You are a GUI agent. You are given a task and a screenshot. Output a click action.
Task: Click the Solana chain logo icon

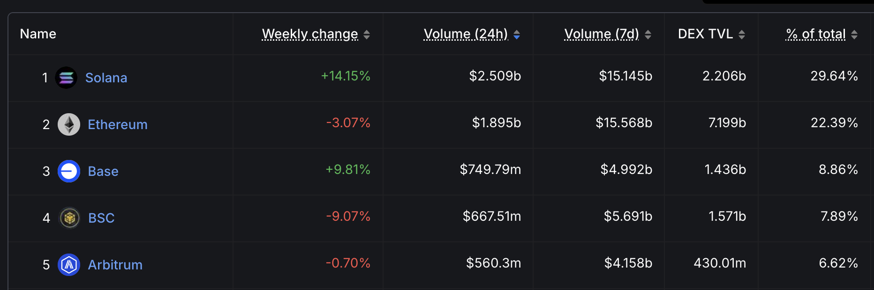pyautogui.click(x=66, y=78)
